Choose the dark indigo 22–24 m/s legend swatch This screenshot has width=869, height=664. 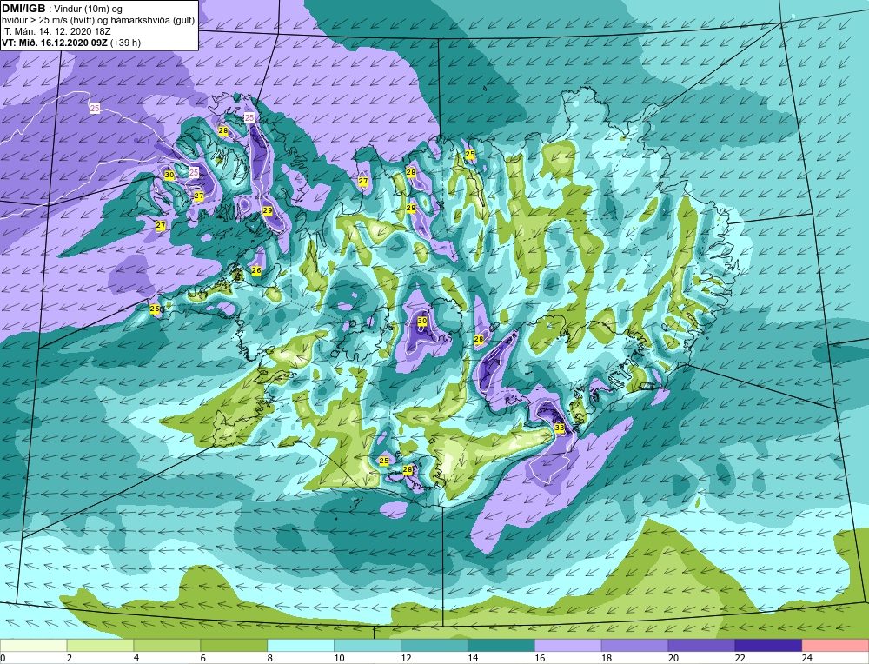[x=768, y=646]
